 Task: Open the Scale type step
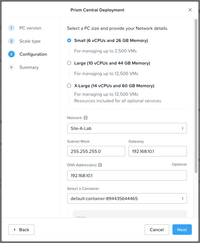[30, 41]
